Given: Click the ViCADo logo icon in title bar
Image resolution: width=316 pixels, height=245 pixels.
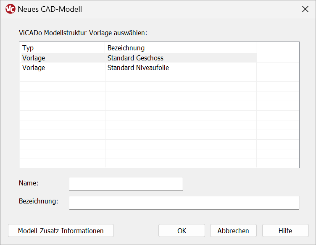Looking at the screenshot, I should [10, 9].
